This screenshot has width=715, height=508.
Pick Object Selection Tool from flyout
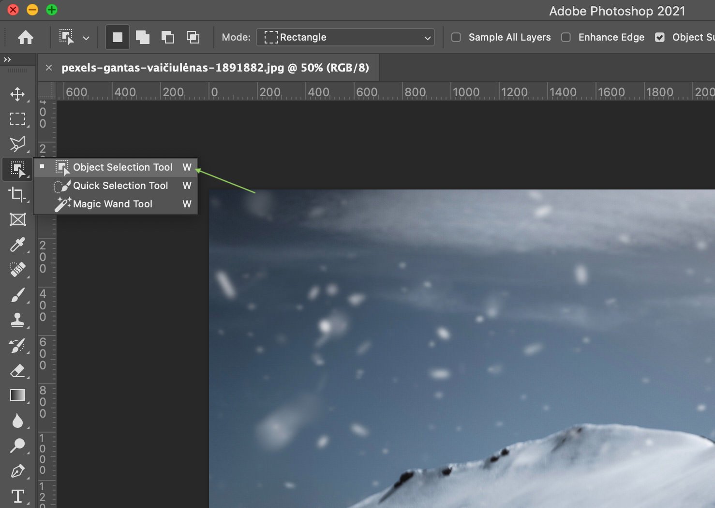pos(116,167)
